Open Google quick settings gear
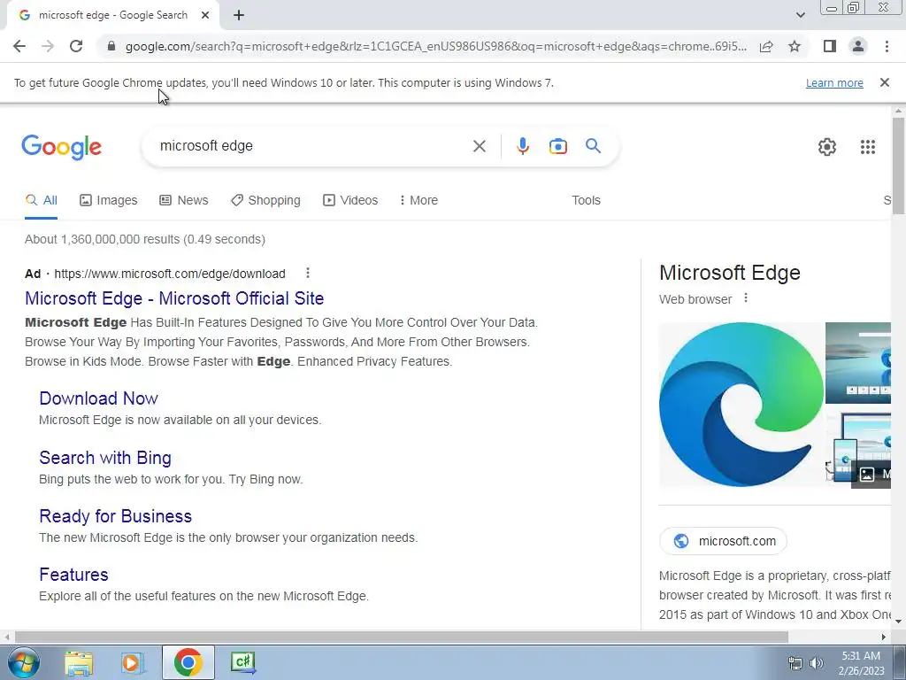This screenshot has height=680, width=906. 827,147
